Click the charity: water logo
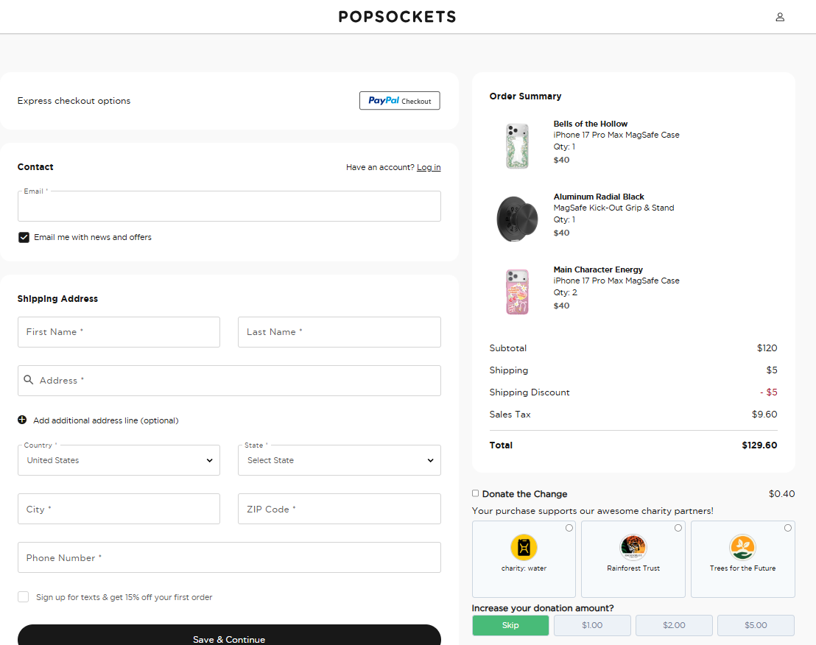 tap(524, 547)
